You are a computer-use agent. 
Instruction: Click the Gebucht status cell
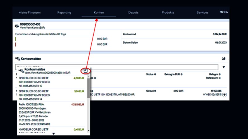click(x=151, y=91)
